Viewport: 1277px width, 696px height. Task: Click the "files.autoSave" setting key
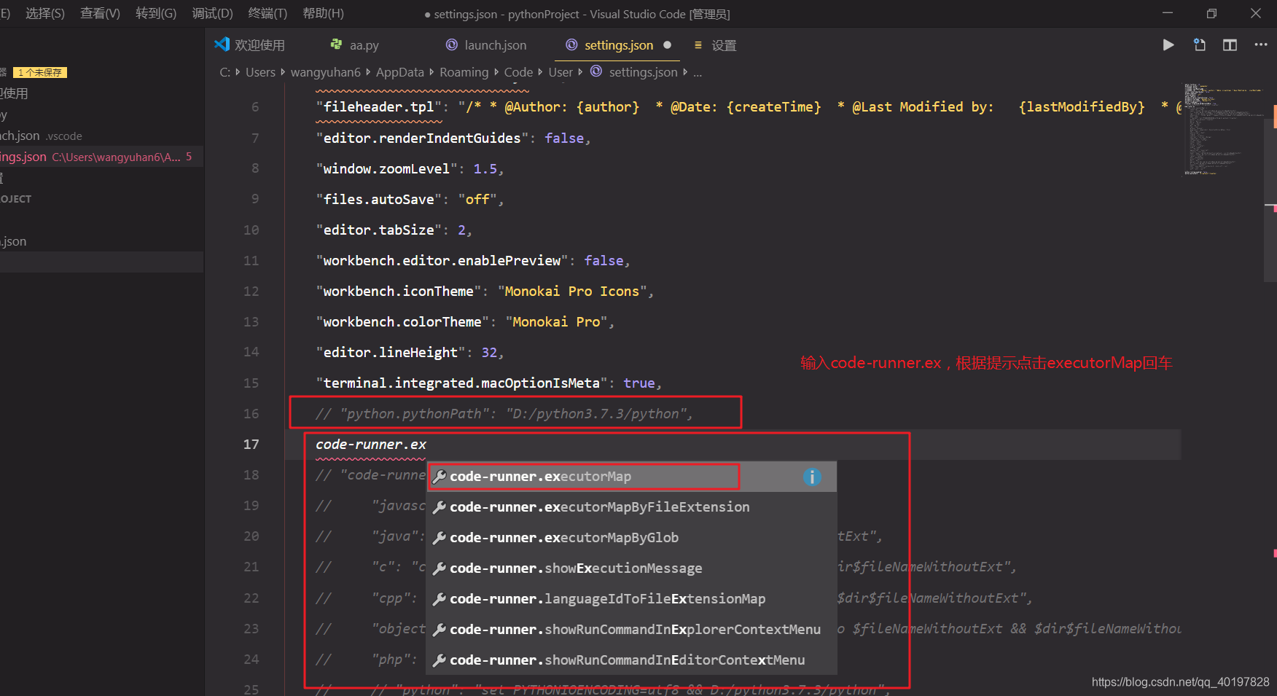(379, 200)
